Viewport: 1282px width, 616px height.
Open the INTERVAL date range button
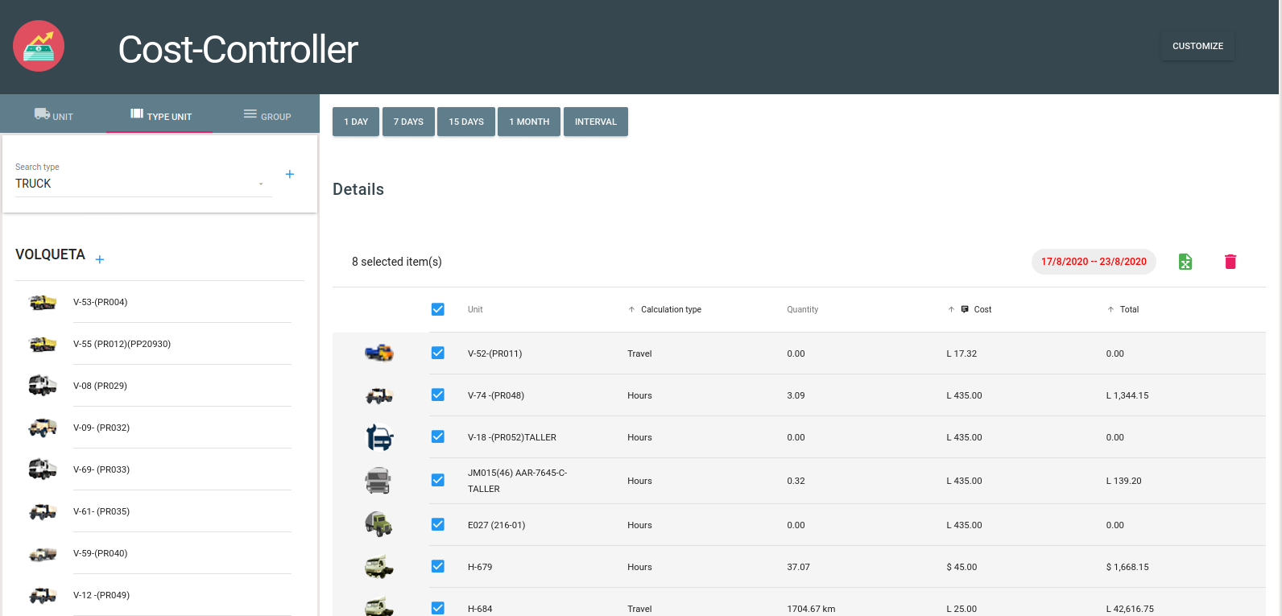pyautogui.click(x=596, y=122)
